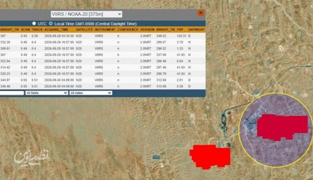Image resolution: width=313 pixels, height=180 pixels.
Task: Select the UTC time radio button
Action: (34, 24)
